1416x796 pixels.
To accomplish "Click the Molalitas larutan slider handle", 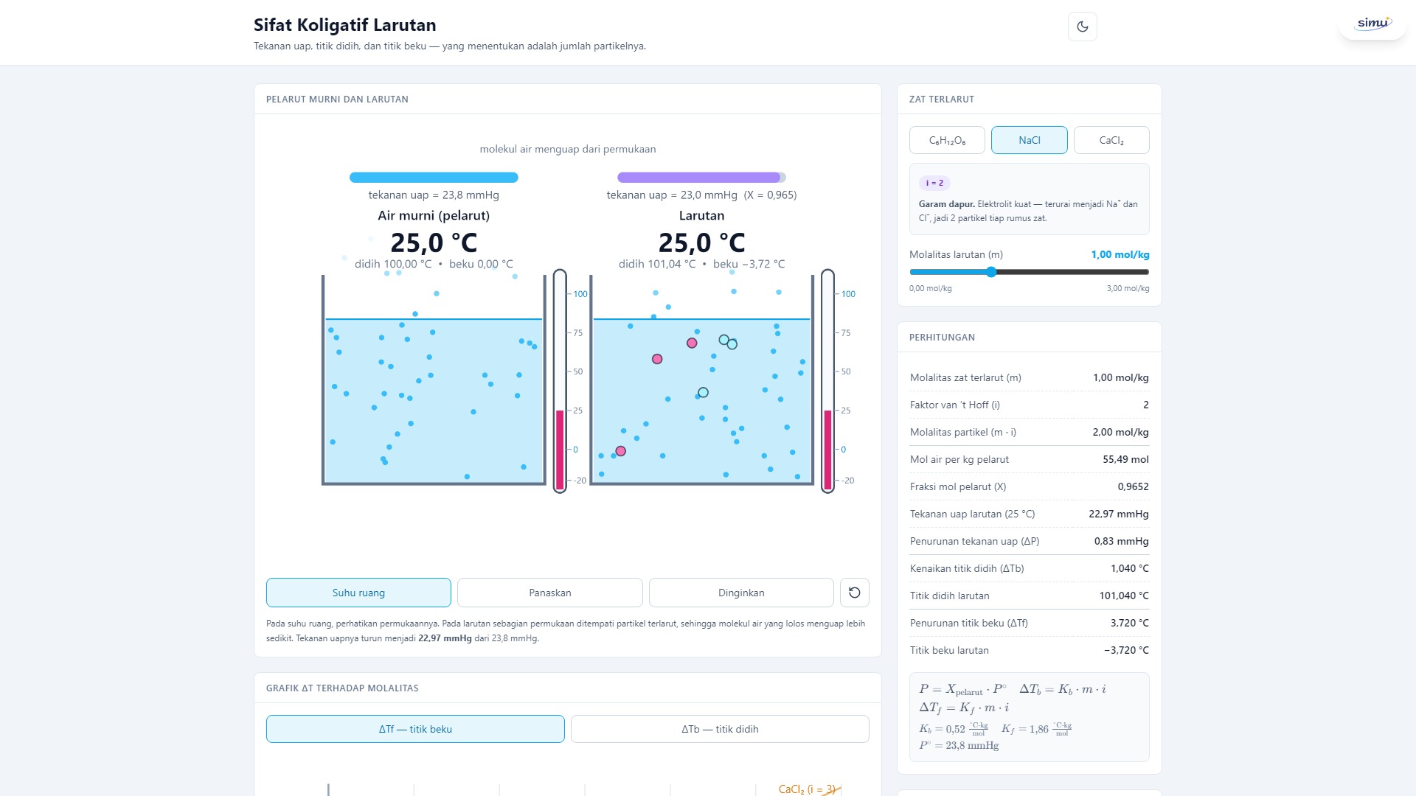I will (x=991, y=272).
